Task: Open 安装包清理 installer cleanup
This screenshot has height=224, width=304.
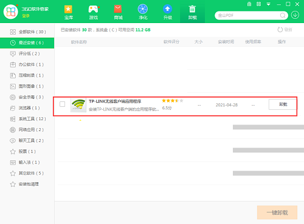Action: (27, 184)
